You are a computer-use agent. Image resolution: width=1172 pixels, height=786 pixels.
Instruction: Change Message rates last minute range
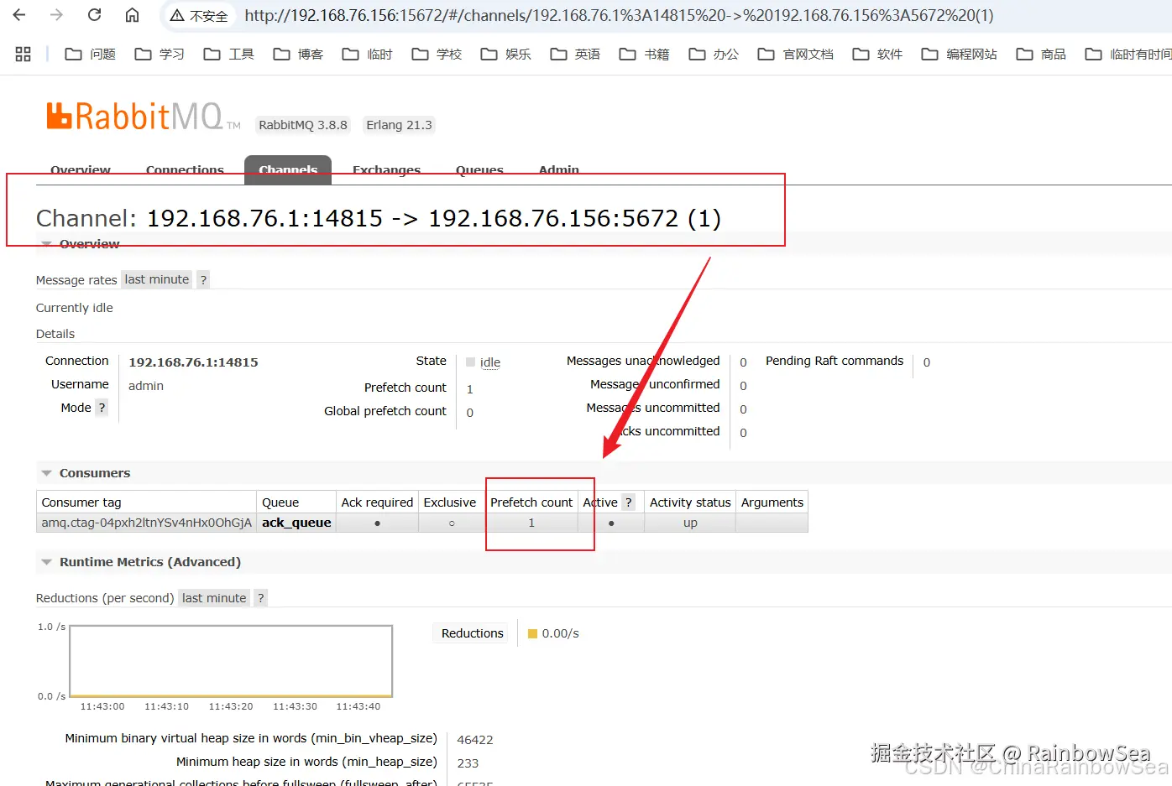(157, 279)
